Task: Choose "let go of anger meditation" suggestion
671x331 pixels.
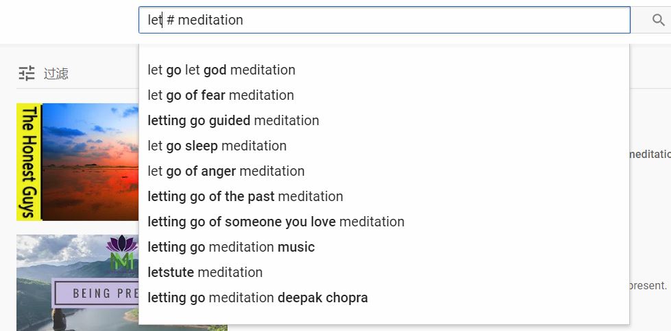Action: pos(226,171)
